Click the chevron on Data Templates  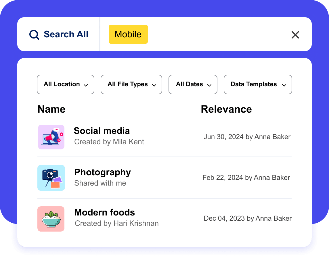pyautogui.click(x=284, y=85)
